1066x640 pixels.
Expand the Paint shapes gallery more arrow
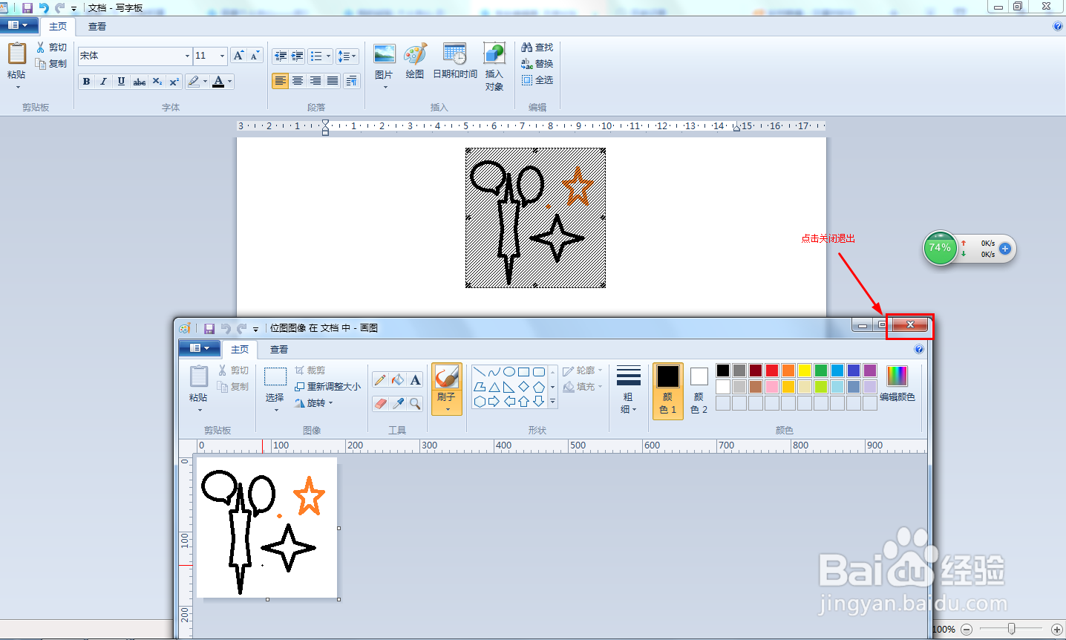coord(552,402)
